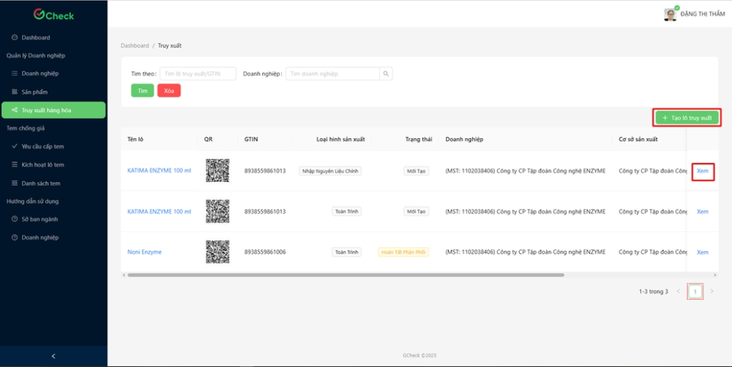Screen dimensions: 732x367
Task: Click Tạo lô truy xuất button
Action: pos(687,118)
